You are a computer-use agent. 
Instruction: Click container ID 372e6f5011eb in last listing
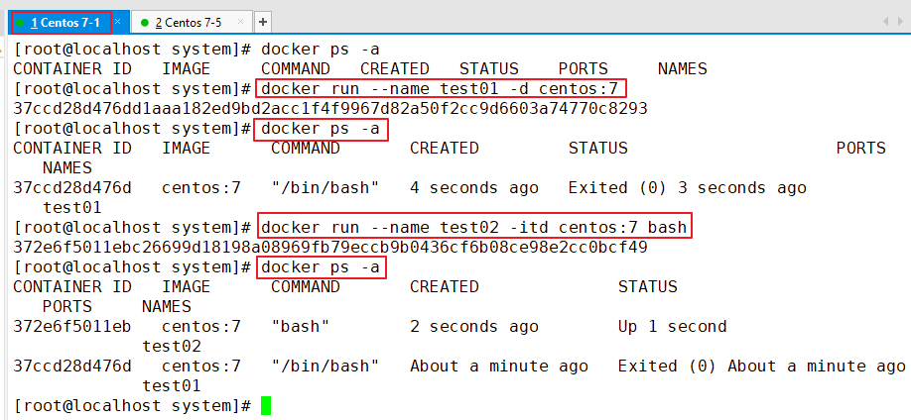pyautogui.click(x=71, y=327)
